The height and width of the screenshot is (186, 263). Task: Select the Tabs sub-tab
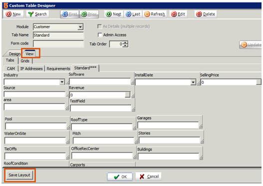[x=10, y=60]
